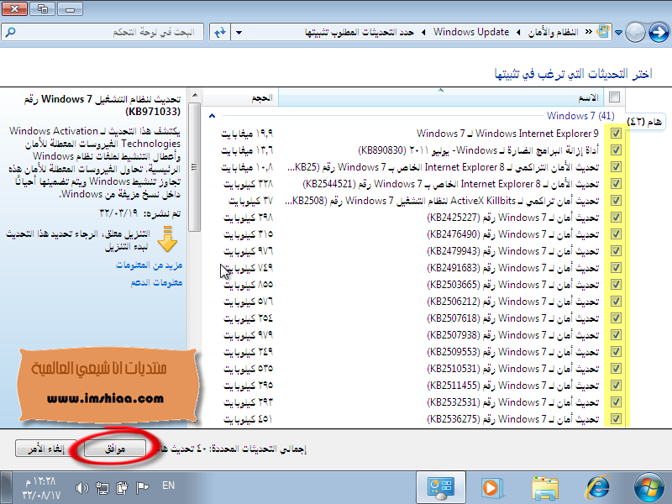Click حدد التحديثات المطلوب تثبيتها breadcrumb
Viewport: 672px width, 504px height.
click(360, 32)
